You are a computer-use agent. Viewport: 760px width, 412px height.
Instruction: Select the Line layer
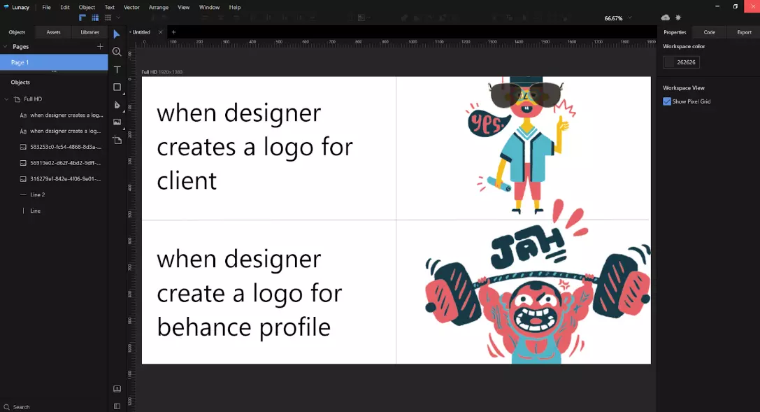point(54,211)
